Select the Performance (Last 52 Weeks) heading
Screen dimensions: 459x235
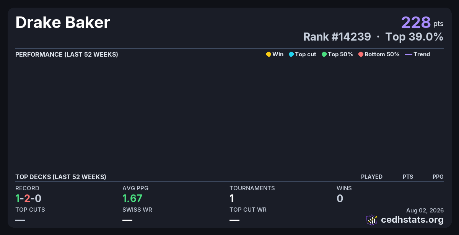pyautogui.click(x=67, y=54)
